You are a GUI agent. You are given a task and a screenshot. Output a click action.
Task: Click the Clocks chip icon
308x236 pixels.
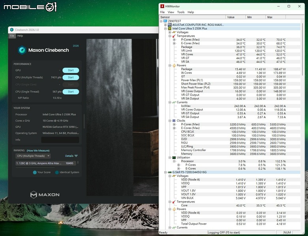pos(174,120)
